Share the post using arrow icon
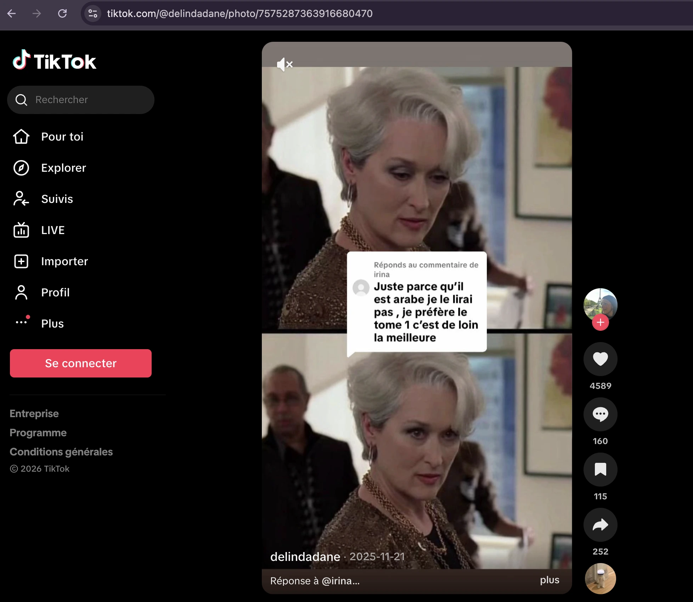The image size is (693, 602). tap(600, 525)
